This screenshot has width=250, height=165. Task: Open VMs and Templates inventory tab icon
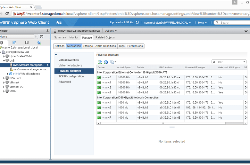click(x=14, y=43)
